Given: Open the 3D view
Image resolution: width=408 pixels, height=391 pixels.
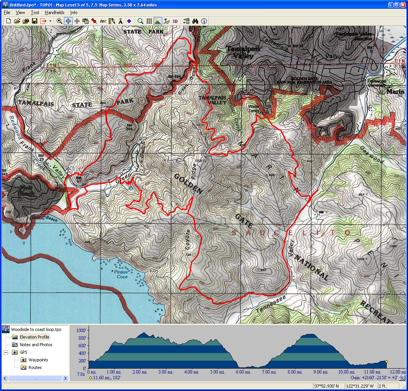Looking at the screenshot, I should click(x=175, y=21).
